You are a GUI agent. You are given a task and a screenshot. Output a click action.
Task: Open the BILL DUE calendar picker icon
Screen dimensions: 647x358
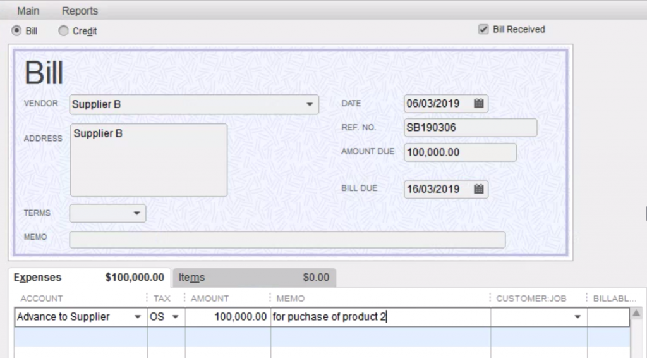[478, 189]
